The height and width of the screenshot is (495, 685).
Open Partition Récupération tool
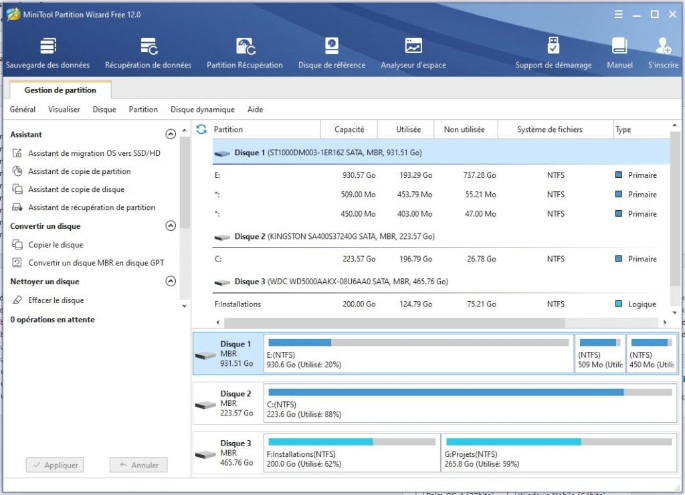(x=245, y=54)
